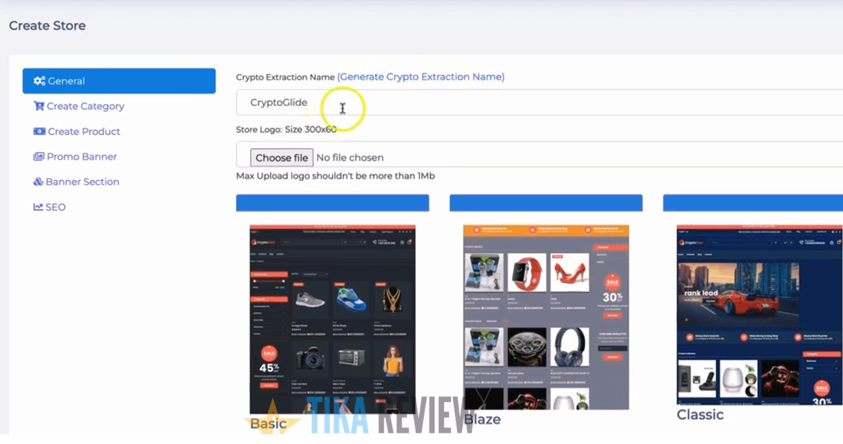This screenshot has height=444, width=843.
Task: Click the cubes icon for Banner Section
Action: pos(38,182)
